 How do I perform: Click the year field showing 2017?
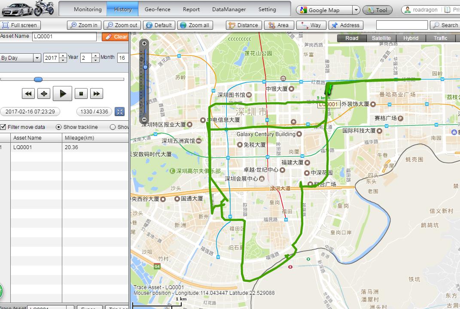52,58
